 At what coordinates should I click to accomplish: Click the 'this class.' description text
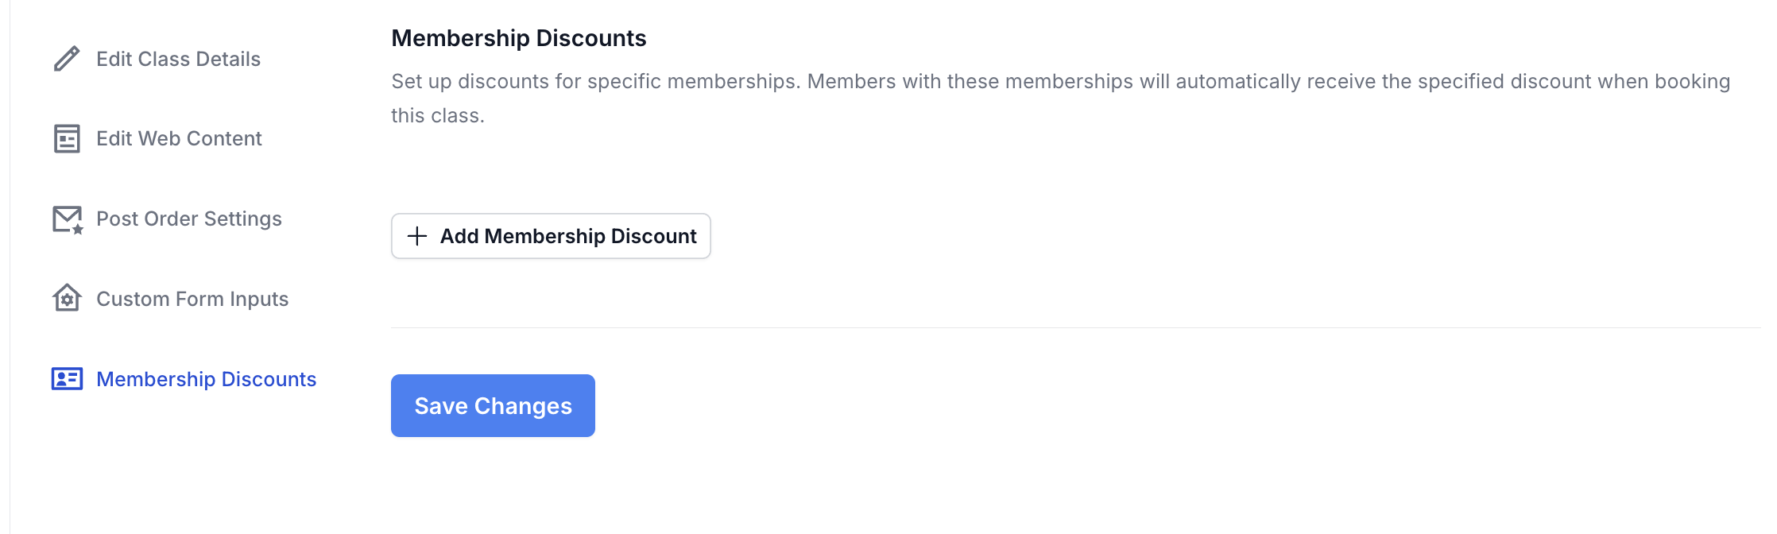[438, 115]
